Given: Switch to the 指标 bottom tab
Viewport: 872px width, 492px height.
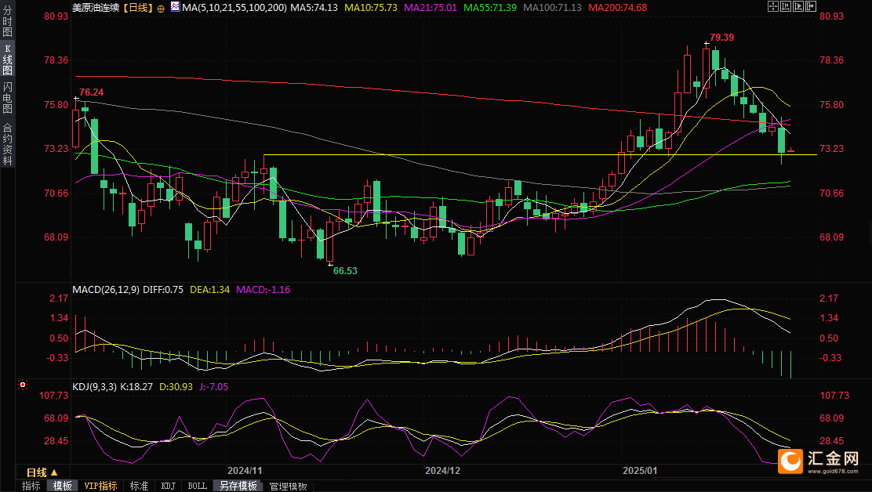Looking at the screenshot, I should (31, 486).
